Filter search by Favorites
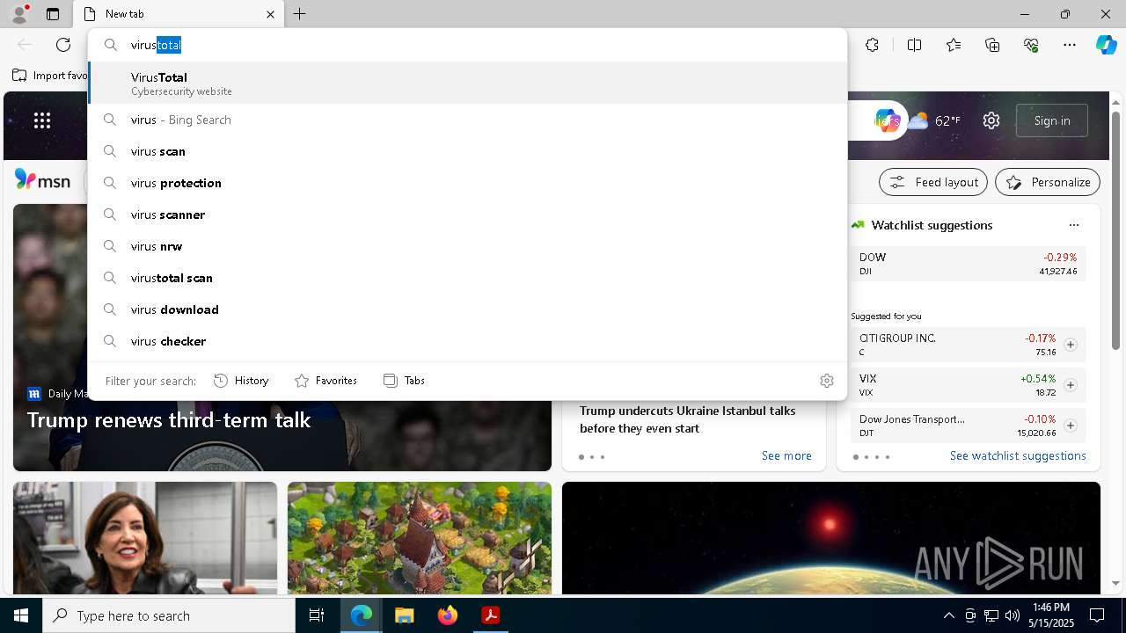 [x=325, y=381]
